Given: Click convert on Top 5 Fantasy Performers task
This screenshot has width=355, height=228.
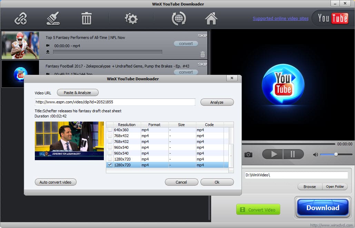Looking at the screenshot, I should point(186,44).
